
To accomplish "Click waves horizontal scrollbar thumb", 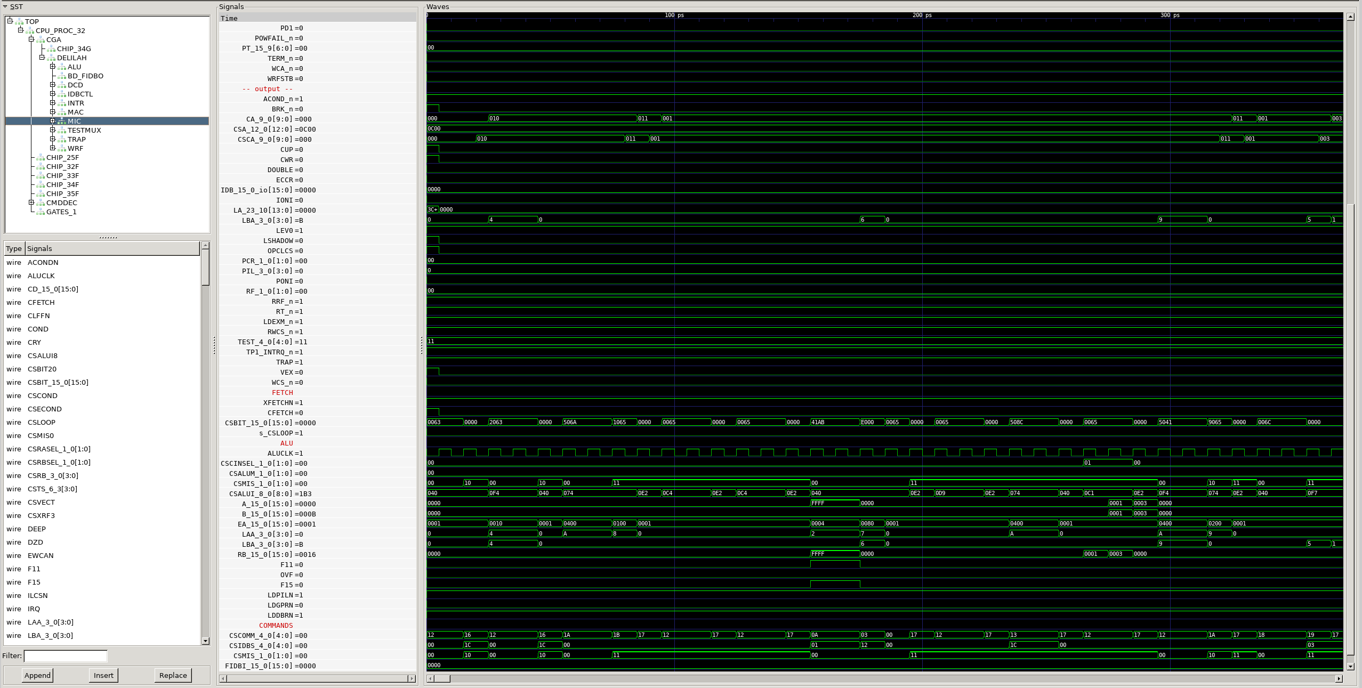I will (x=442, y=678).
